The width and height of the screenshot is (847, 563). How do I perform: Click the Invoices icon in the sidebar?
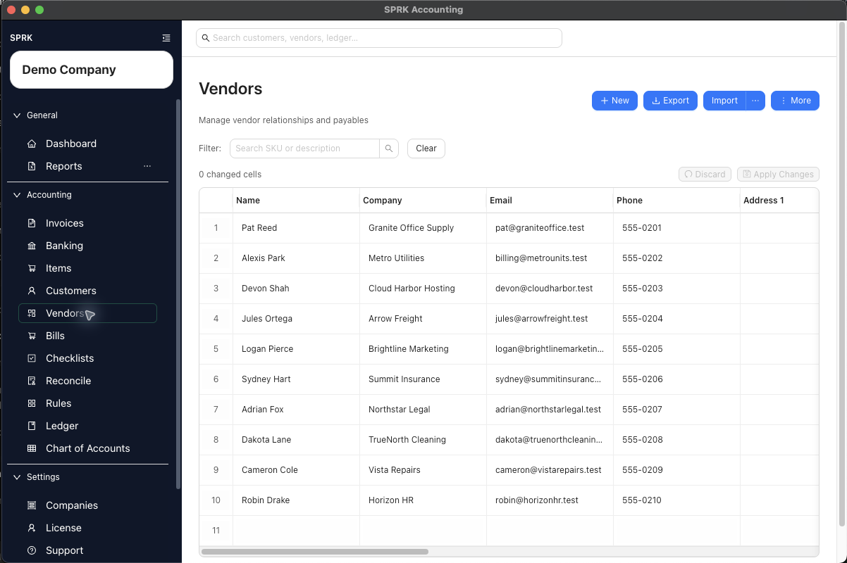coord(31,223)
